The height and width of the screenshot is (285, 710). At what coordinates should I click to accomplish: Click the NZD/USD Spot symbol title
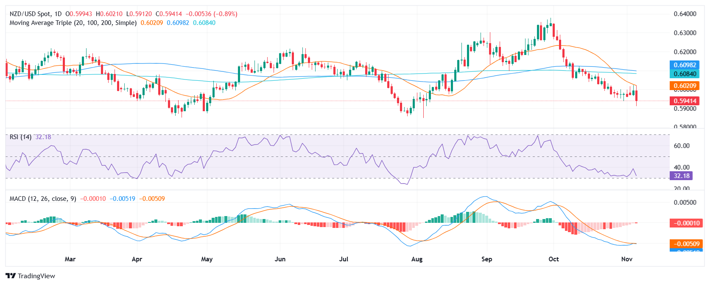(36, 14)
